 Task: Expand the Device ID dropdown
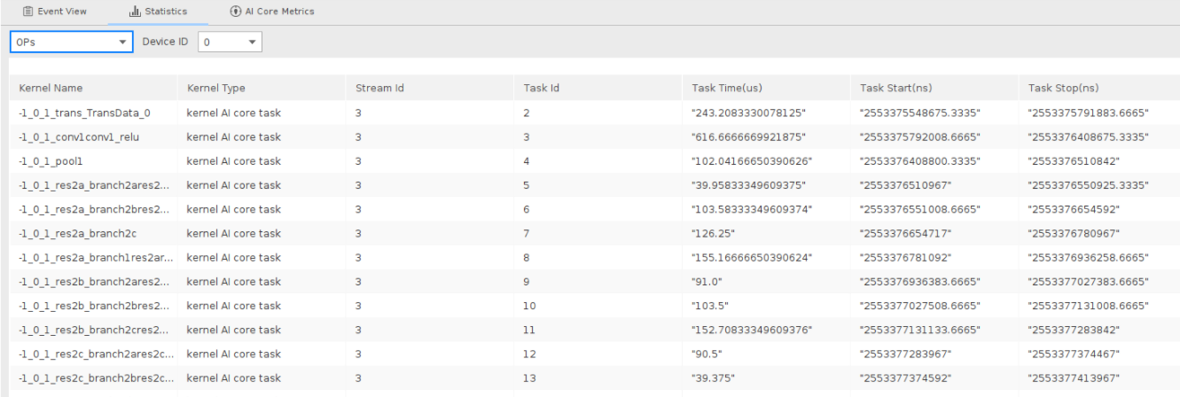(231, 42)
